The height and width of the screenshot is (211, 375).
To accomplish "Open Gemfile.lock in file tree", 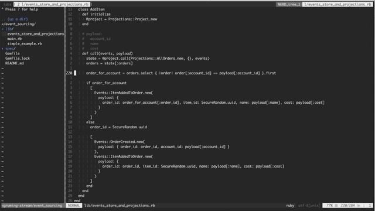I will click(x=18, y=59).
